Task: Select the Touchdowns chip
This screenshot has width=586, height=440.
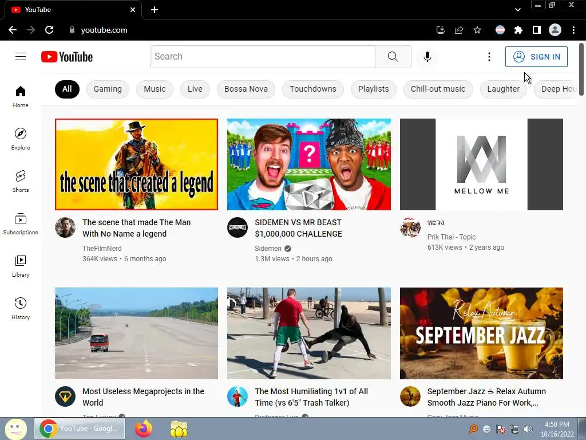Action: tap(313, 89)
